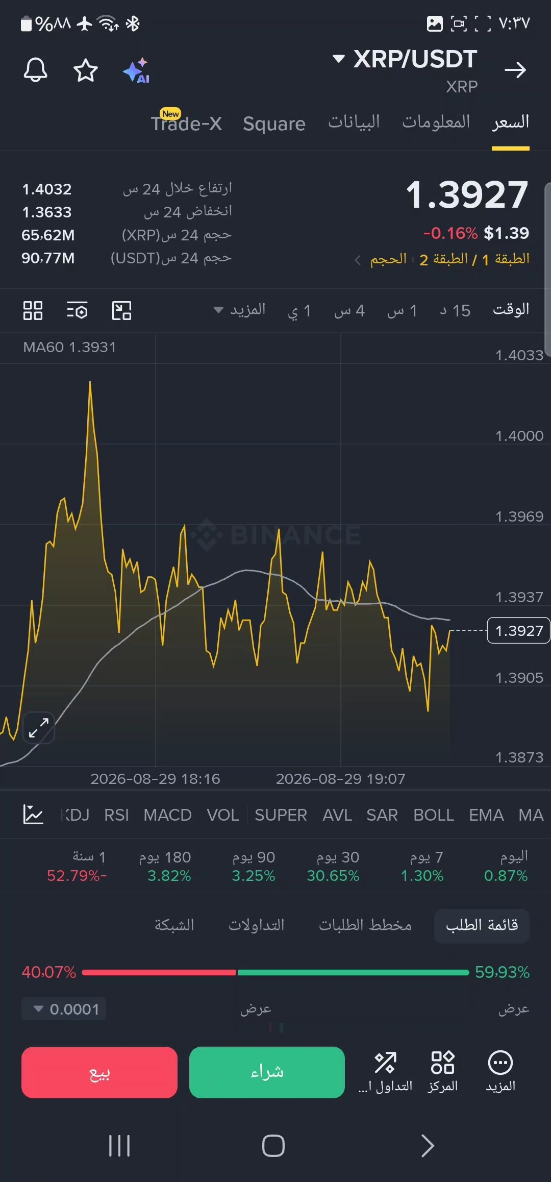The height and width of the screenshot is (1182, 551).
Task: Tap the green شراء buy button
Action: pos(267,1072)
